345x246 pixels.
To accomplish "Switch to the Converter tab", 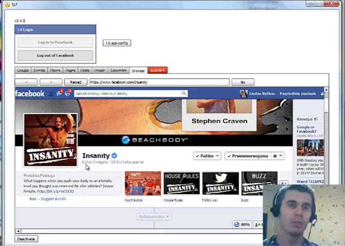I will click(x=118, y=71).
